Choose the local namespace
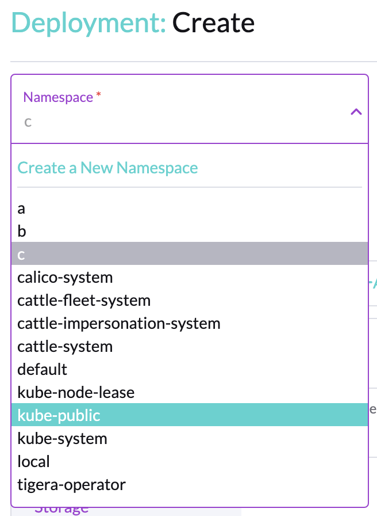 33,461
